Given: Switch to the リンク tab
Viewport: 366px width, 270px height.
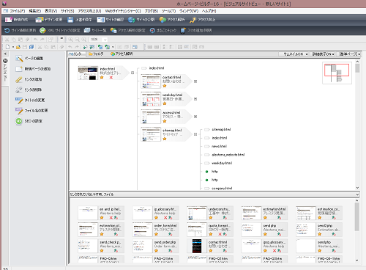Looking at the screenshot, I should [x=77, y=54].
